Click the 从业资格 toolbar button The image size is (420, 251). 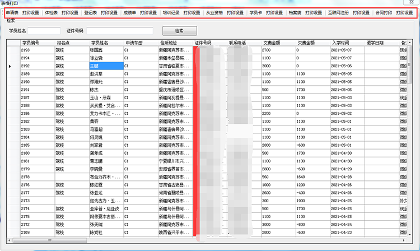[x=214, y=12]
